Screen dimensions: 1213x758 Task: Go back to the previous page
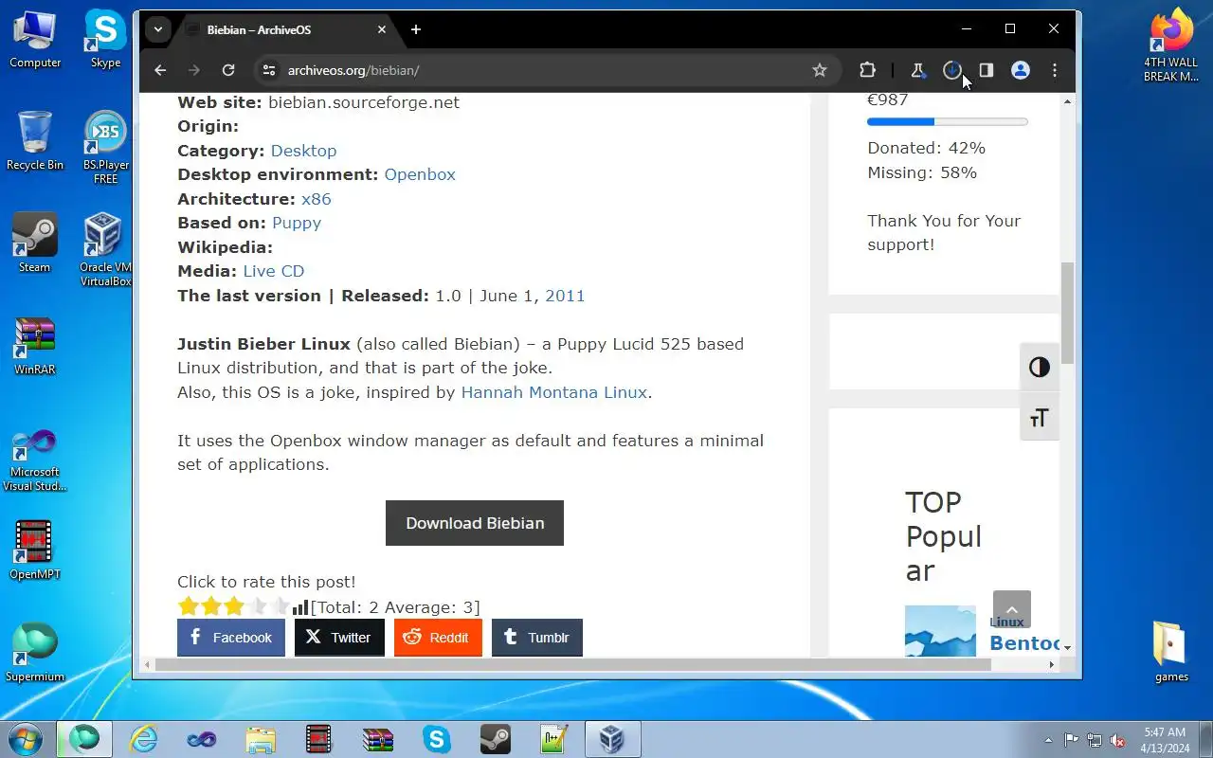pos(160,70)
